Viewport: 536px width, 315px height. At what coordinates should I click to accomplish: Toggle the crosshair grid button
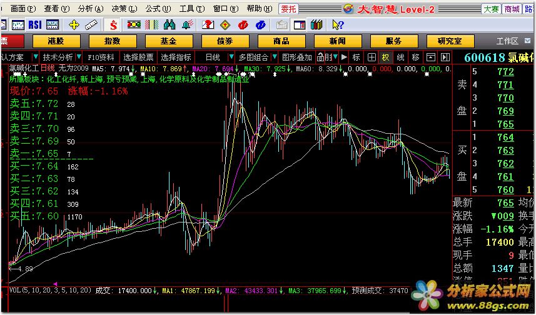click(372, 57)
